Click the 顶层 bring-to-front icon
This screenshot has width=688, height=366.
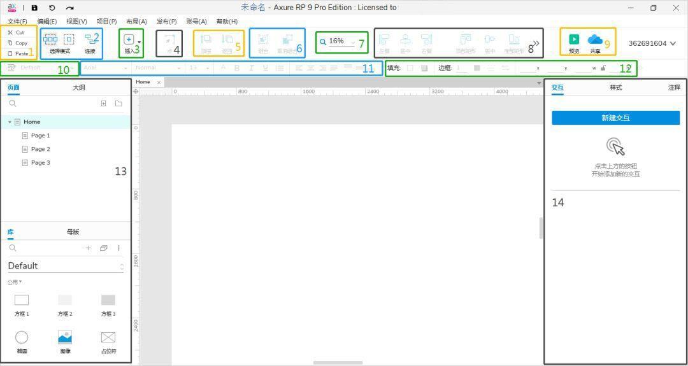tap(206, 39)
